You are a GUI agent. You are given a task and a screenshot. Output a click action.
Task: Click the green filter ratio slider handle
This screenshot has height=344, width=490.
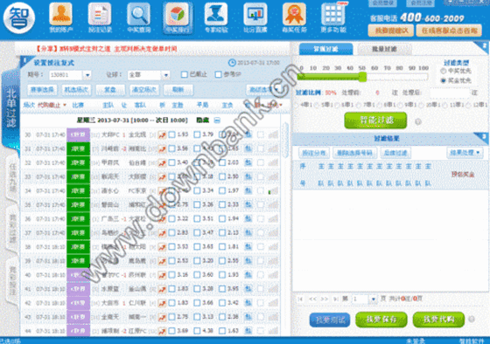[x=362, y=77]
